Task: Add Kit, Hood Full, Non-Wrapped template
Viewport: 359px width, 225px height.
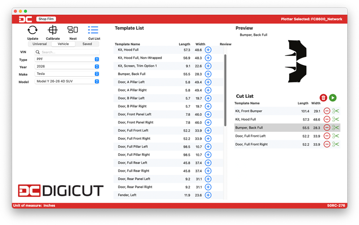Action: (x=208, y=58)
